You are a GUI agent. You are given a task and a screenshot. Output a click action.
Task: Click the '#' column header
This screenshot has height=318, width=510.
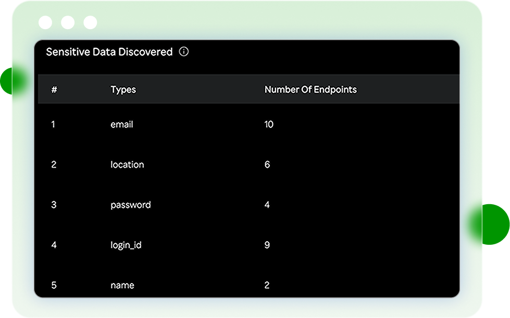(54, 89)
